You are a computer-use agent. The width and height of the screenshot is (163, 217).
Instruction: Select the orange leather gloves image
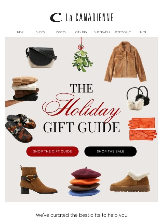pos(142,129)
